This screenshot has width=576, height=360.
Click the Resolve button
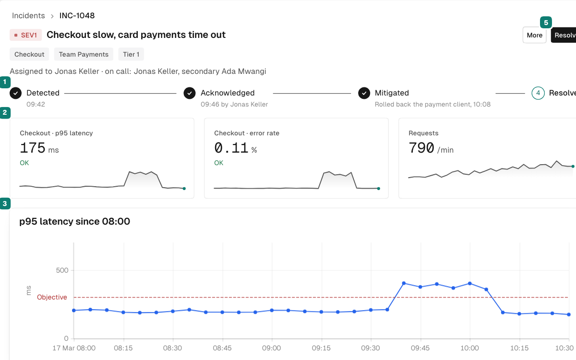pyautogui.click(x=564, y=35)
